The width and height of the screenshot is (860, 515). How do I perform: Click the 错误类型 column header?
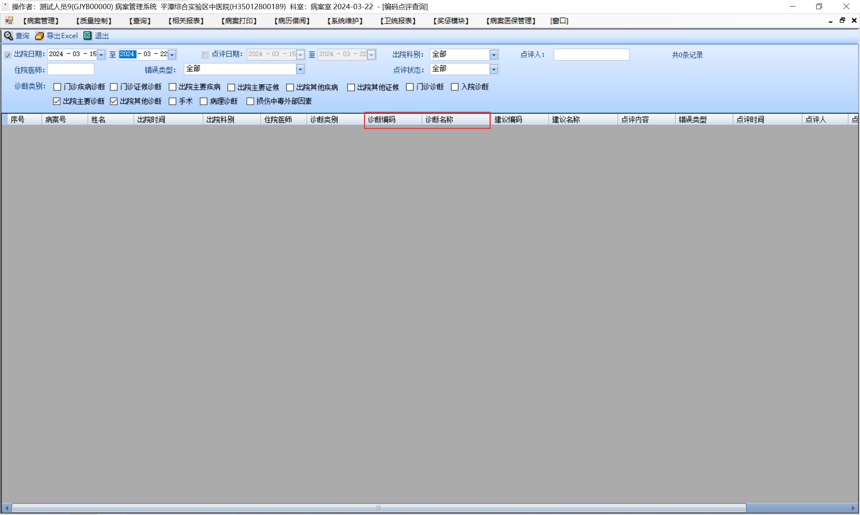(703, 119)
